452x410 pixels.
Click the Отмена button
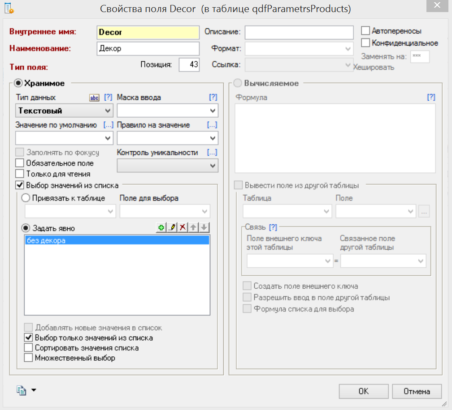(416, 391)
